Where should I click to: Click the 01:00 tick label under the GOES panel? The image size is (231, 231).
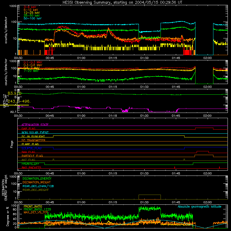click(x=81, y=116)
